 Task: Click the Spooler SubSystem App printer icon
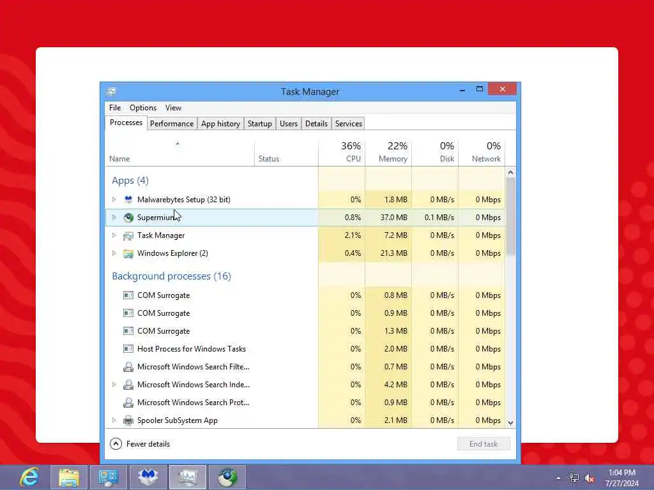(x=128, y=420)
